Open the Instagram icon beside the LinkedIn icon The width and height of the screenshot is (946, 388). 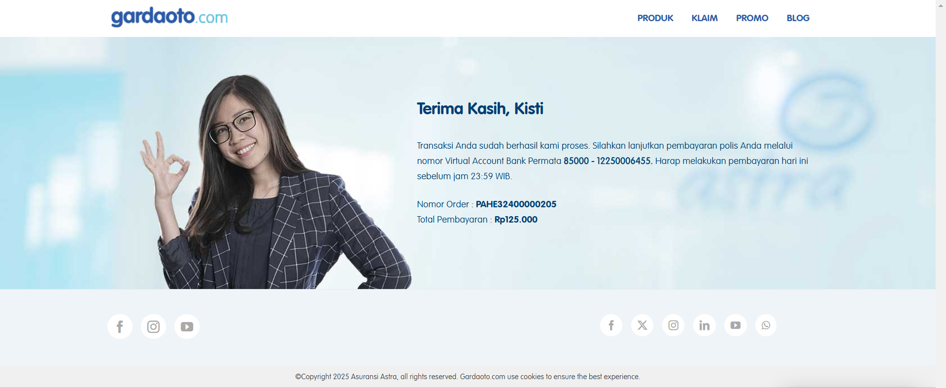coord(673,325)
